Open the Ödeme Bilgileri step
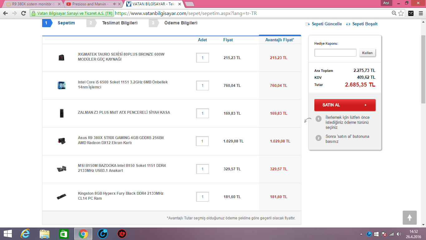 (181, 23)
